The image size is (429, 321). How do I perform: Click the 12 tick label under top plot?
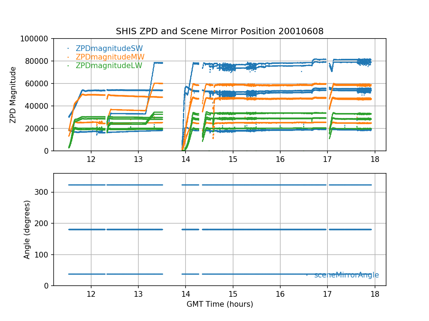coord(91,159)
